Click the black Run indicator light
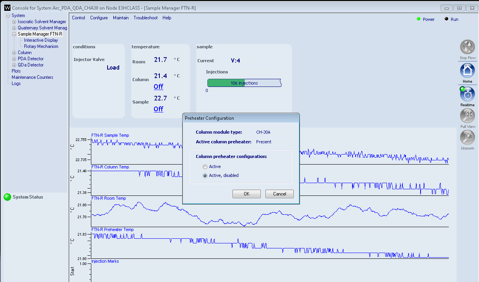The image size is (479, 282). (x=446, y=19)
